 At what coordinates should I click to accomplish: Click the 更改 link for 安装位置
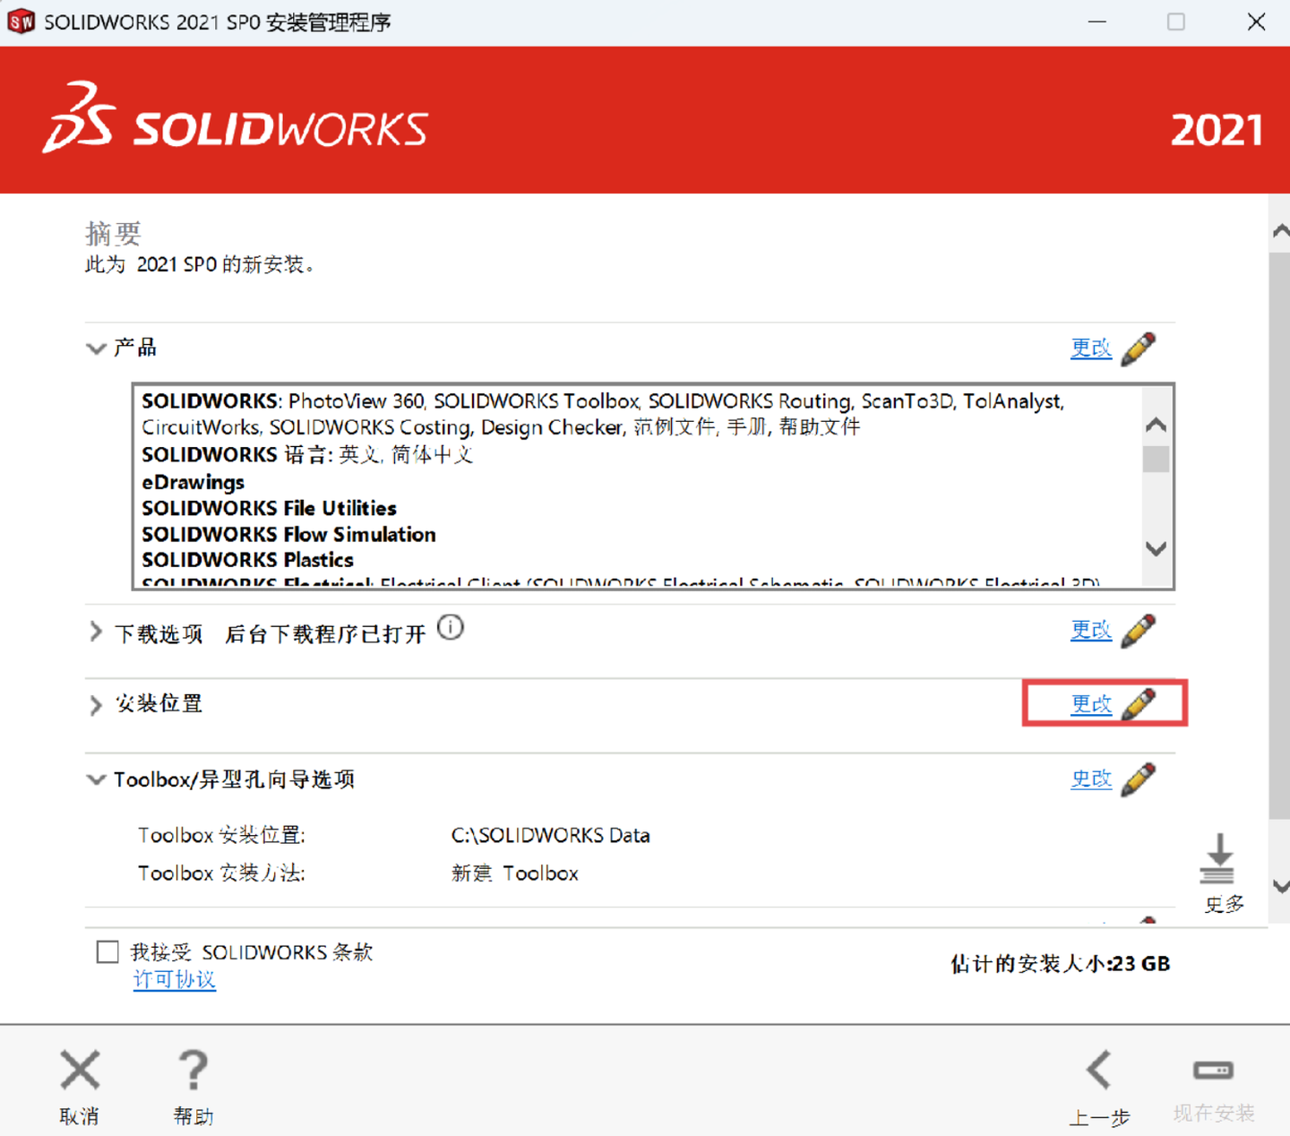1091,704
